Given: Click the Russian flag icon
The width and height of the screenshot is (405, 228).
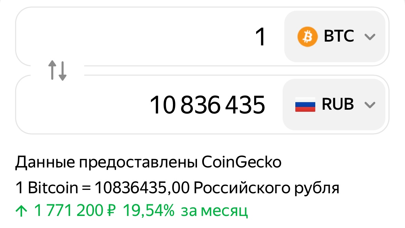Looking at the screenshot, I should [305, 105].
